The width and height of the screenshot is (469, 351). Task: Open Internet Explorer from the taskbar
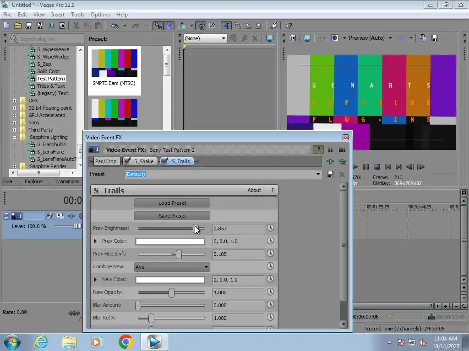coord(41,342)
